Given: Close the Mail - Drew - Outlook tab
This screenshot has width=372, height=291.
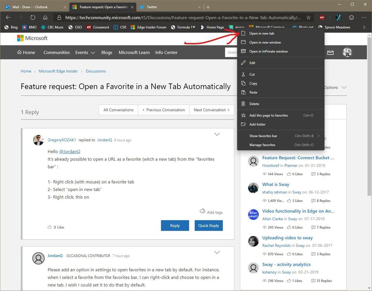Looking at the screenshot, I should [x=65, y=7].
